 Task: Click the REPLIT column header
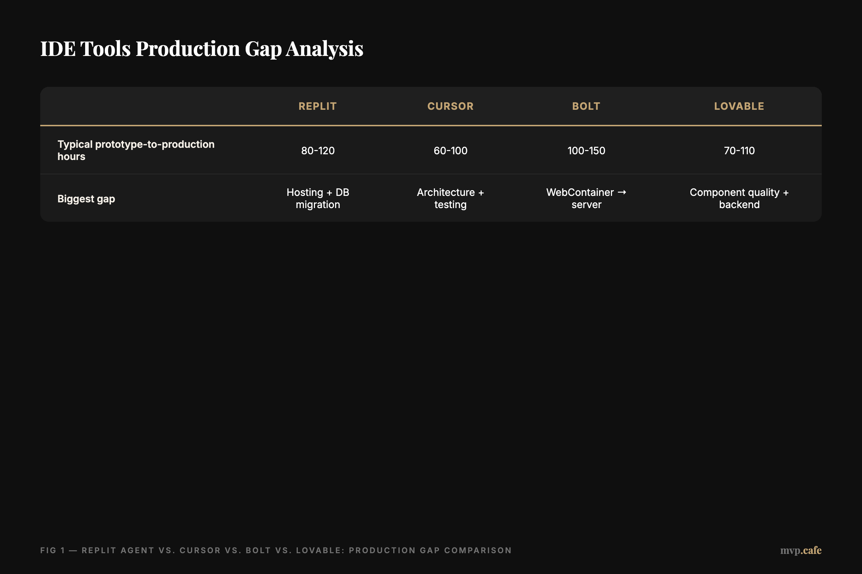[318, 106]
